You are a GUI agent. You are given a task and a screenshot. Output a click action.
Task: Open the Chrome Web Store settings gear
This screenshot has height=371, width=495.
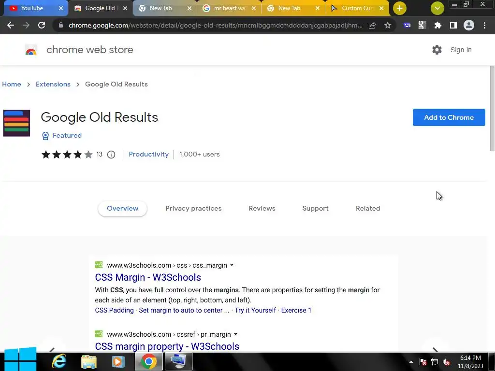[x=437, y=50]
